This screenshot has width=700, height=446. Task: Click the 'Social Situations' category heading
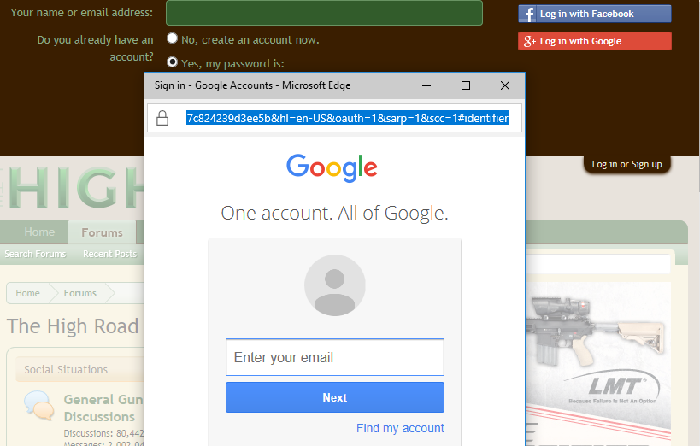point(66,370)
